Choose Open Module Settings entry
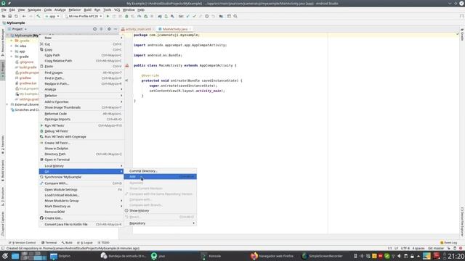465x261 pixels. [81, 190]
